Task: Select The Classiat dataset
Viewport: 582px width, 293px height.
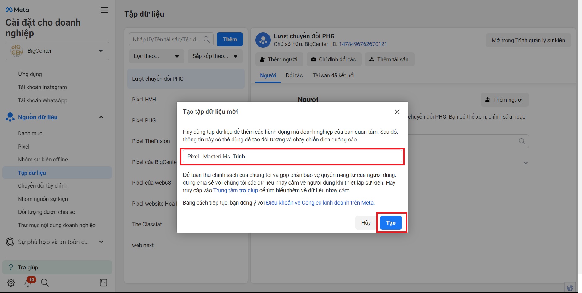Action: [147, 224]
